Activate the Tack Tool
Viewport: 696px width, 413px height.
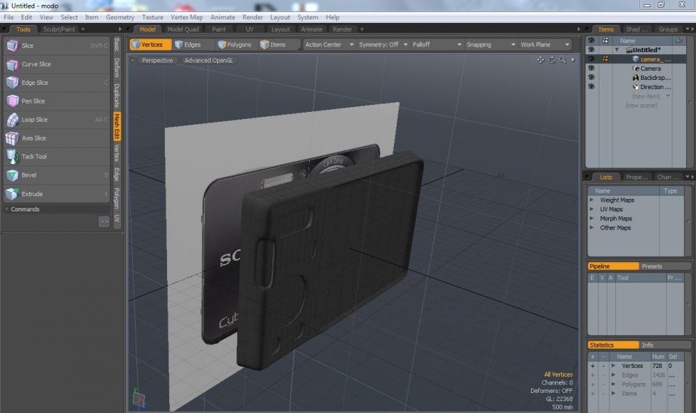pyautogui.click(x=56, y=156)
